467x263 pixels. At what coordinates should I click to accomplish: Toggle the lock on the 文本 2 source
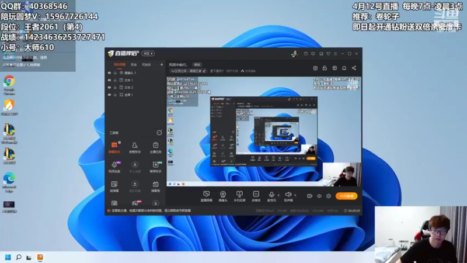pos(115,87)
